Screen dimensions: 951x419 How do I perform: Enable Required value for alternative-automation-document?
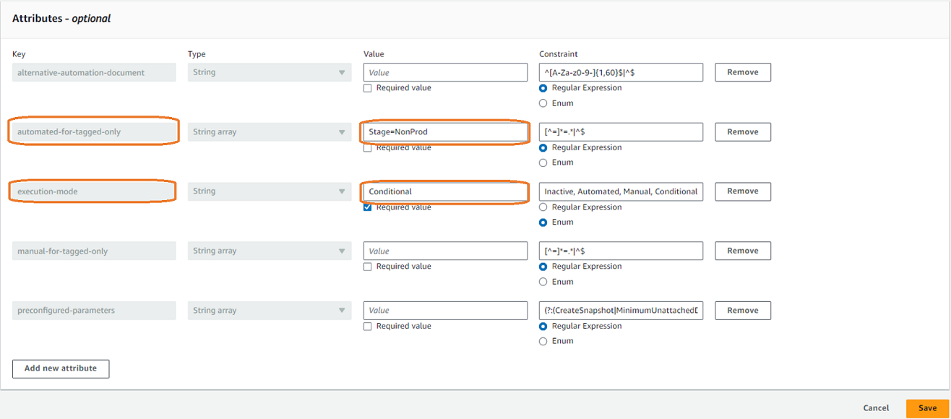367,87
